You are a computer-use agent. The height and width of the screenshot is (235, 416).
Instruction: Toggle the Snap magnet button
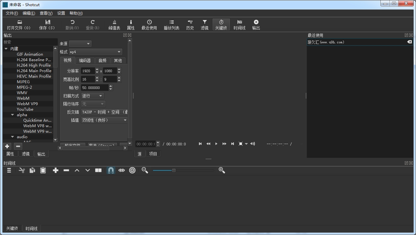111,170
